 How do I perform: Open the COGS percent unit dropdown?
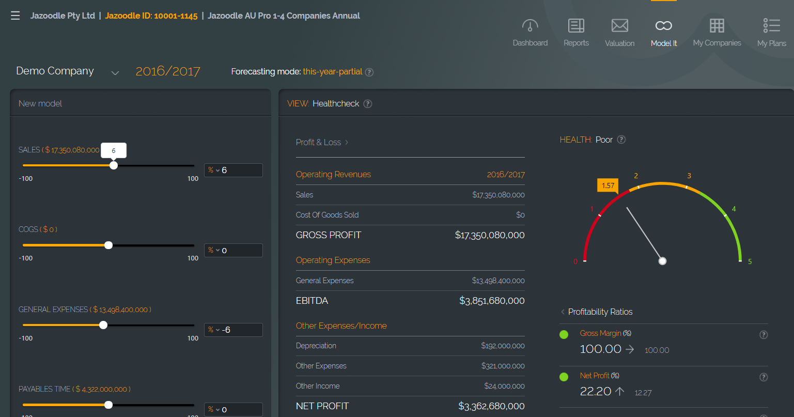[213, 250]
